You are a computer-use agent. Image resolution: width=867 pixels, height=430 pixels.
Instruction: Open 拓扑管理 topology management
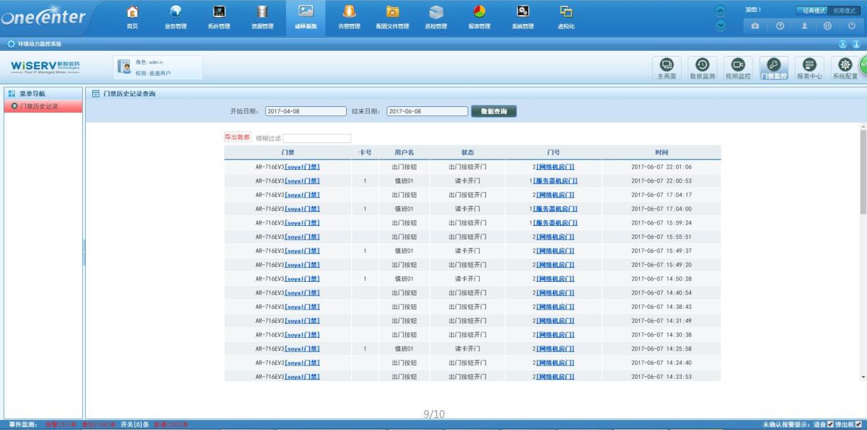[x=219, y=12]
